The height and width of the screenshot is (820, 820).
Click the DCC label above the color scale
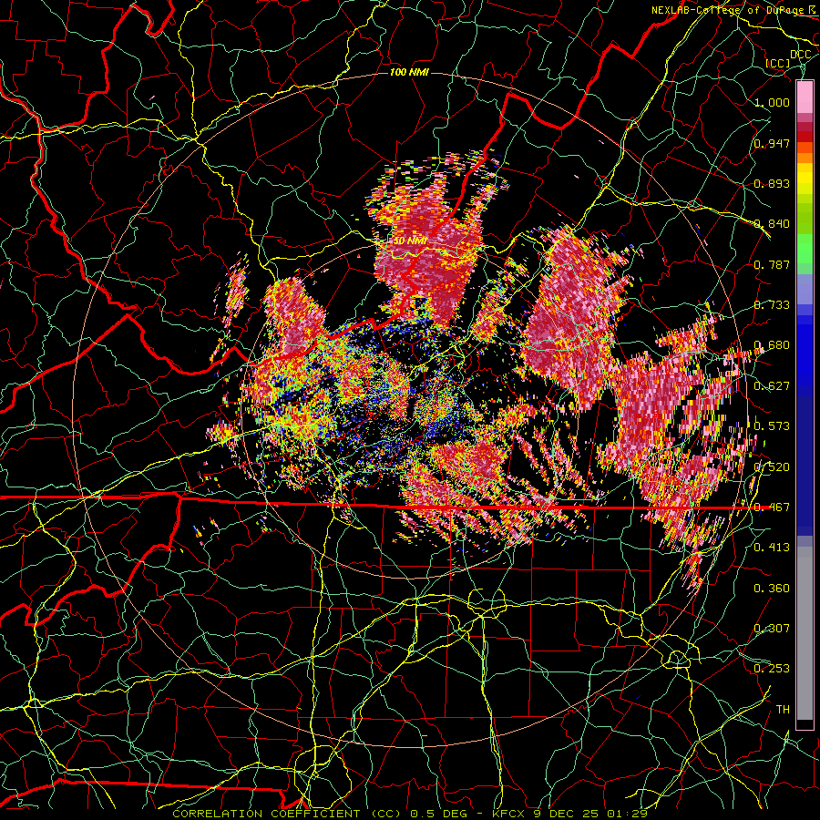(x=800, y=55)
